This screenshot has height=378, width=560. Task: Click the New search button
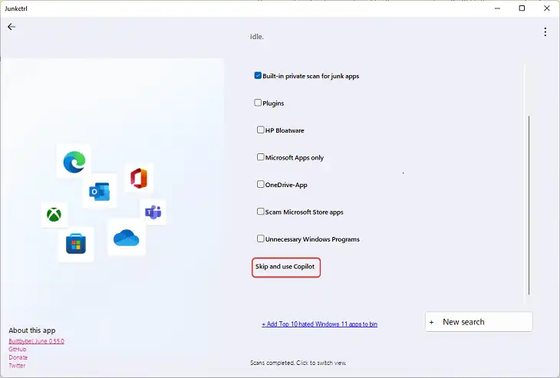coord(479,322)
